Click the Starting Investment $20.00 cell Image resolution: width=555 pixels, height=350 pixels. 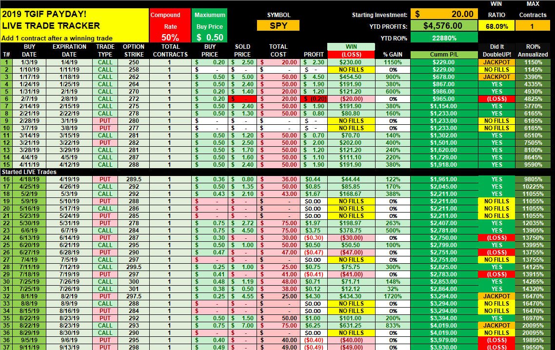pos(444,14)
